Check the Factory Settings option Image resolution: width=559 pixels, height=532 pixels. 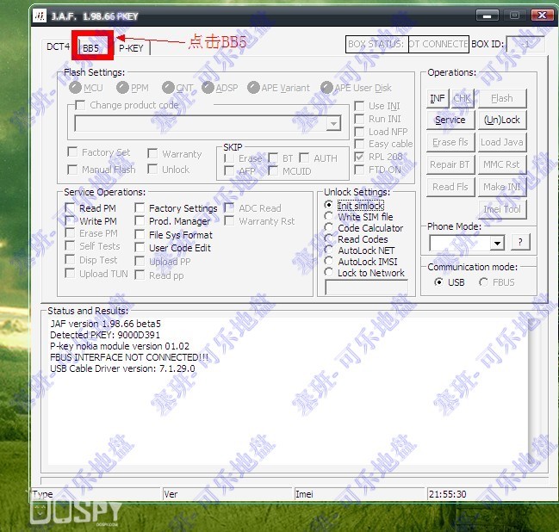(x=140, y=208)
